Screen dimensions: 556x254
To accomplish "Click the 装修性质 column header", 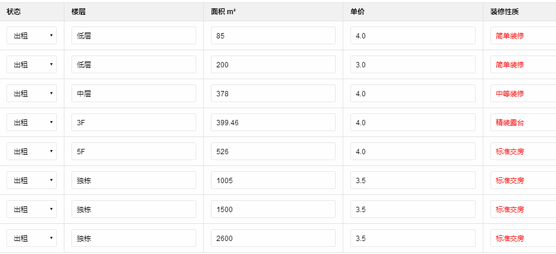I will coord(505,11).
